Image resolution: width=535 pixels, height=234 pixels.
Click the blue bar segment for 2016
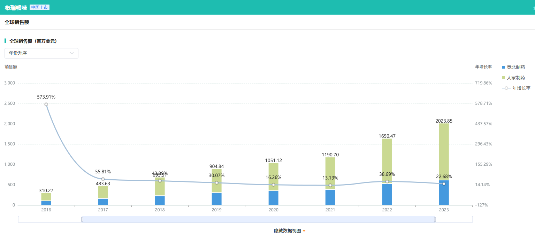tap(46, 203)
